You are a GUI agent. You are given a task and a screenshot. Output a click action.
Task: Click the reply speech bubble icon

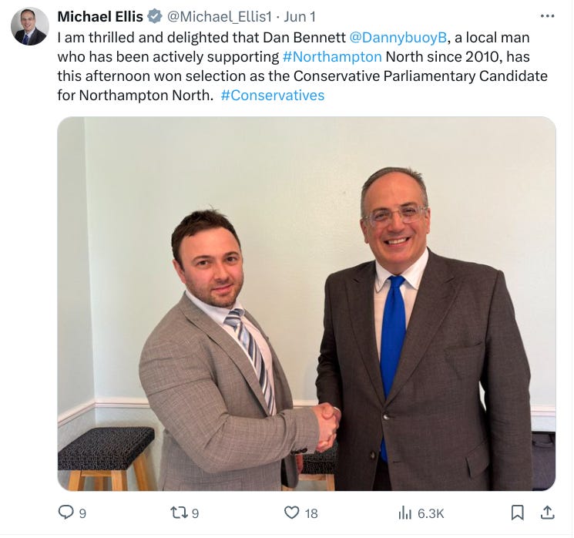click(x=66, y=512)
